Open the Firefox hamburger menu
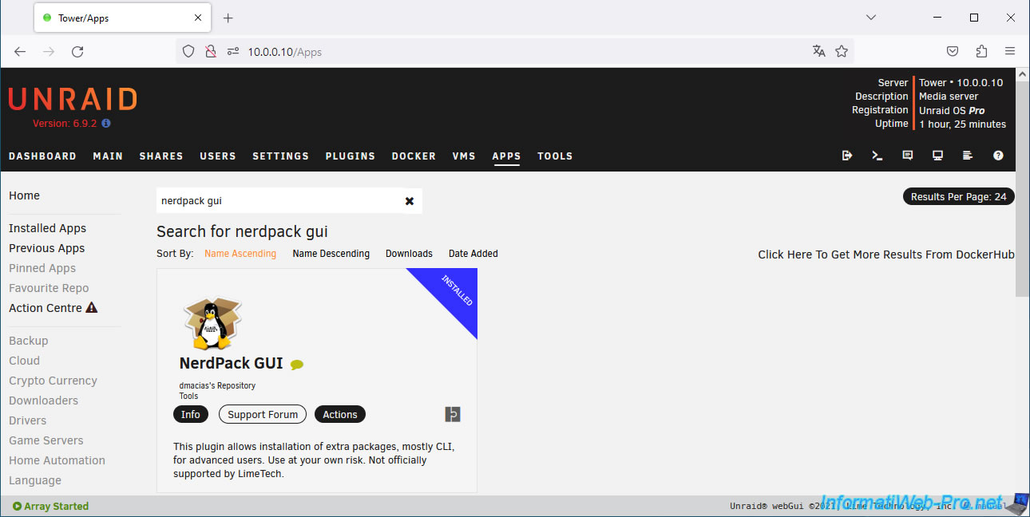The image size is (1030, 517). click(1010, 51)
